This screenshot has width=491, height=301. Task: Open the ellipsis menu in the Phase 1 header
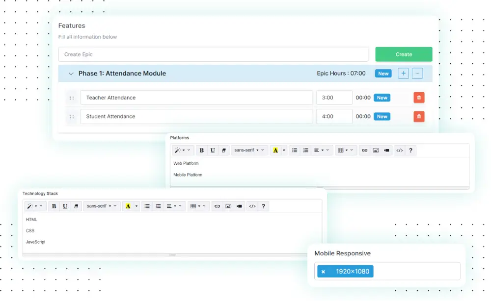417,74
